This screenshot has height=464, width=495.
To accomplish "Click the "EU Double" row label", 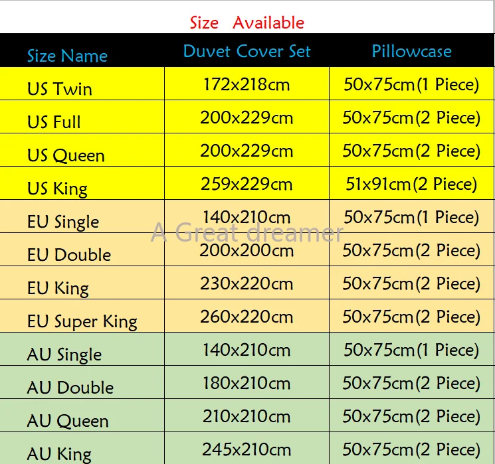I will (x=69, y=255).
